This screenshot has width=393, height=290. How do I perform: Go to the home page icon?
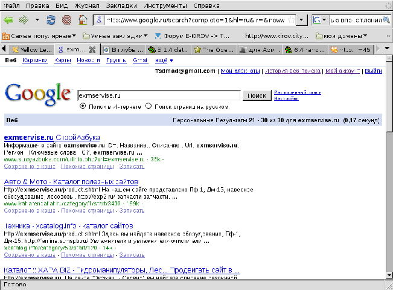click(82, 19)
